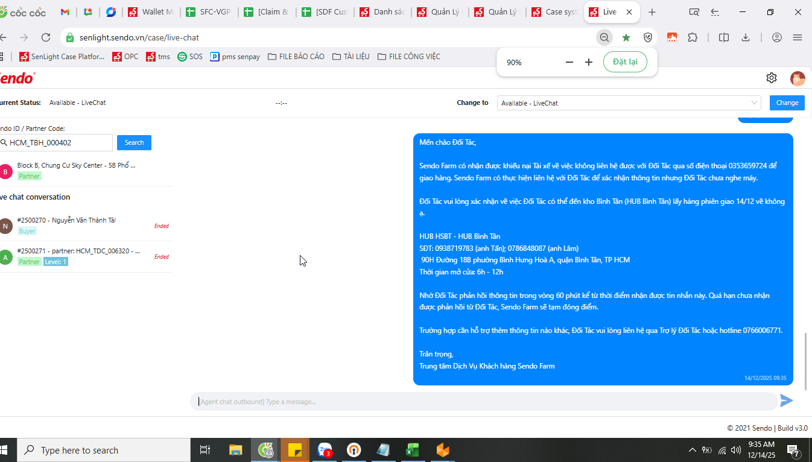This screenshot has width=812, height=462.
Task: Click the Windows taskbar search box
Action: (103, 451)
